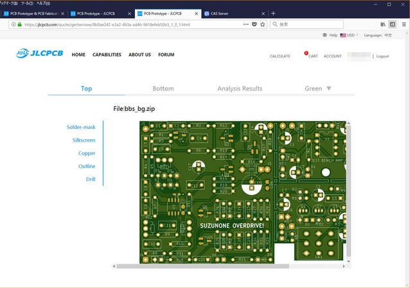Open the Help (ヘルプ) menu
Image resolution: width=410 pixels, height=288 pixels.
tap(43, 3)
